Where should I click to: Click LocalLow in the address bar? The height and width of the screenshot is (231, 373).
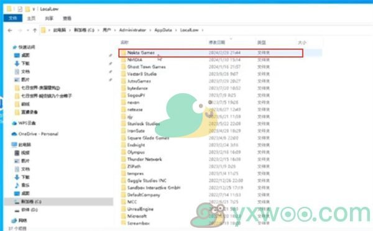(x=190, y=30)
